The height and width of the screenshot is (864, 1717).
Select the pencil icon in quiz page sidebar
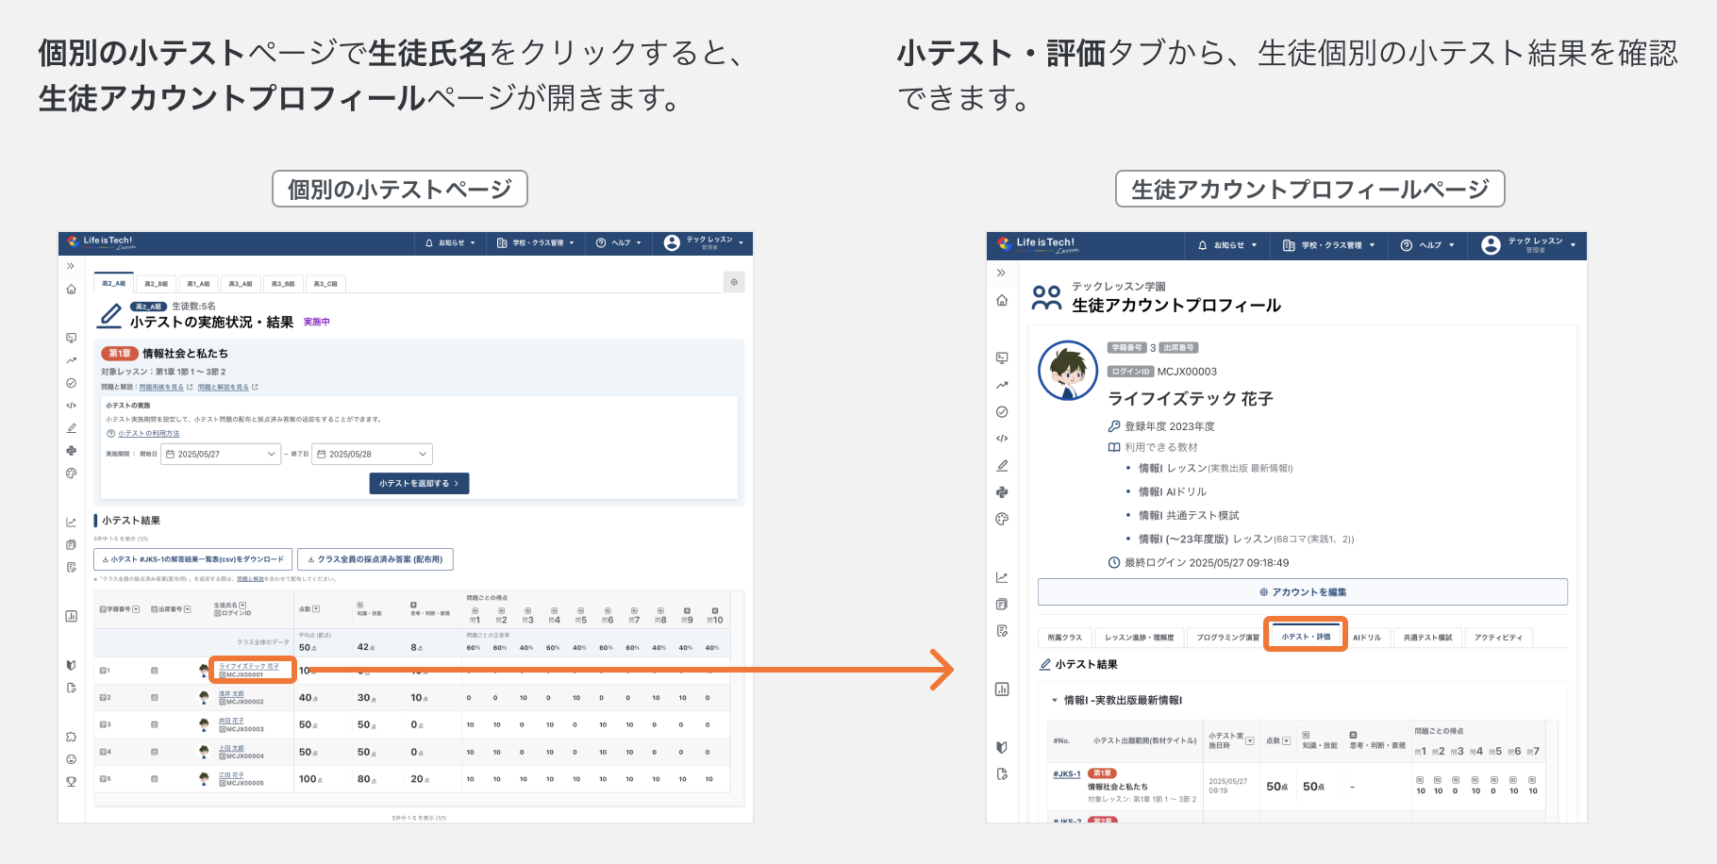pos(71,428)
